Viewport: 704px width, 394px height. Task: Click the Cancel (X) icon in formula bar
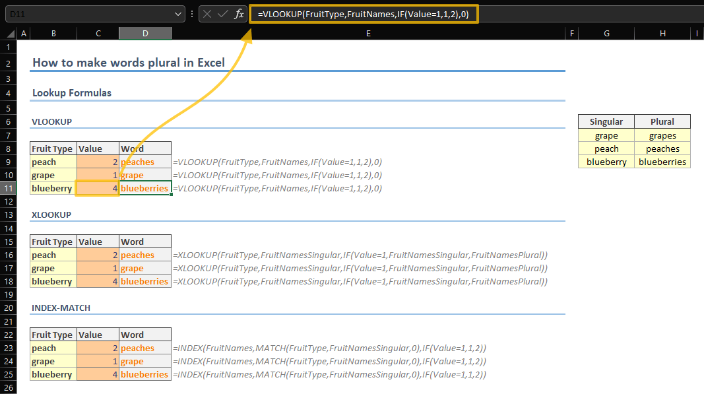click(208, 14)
